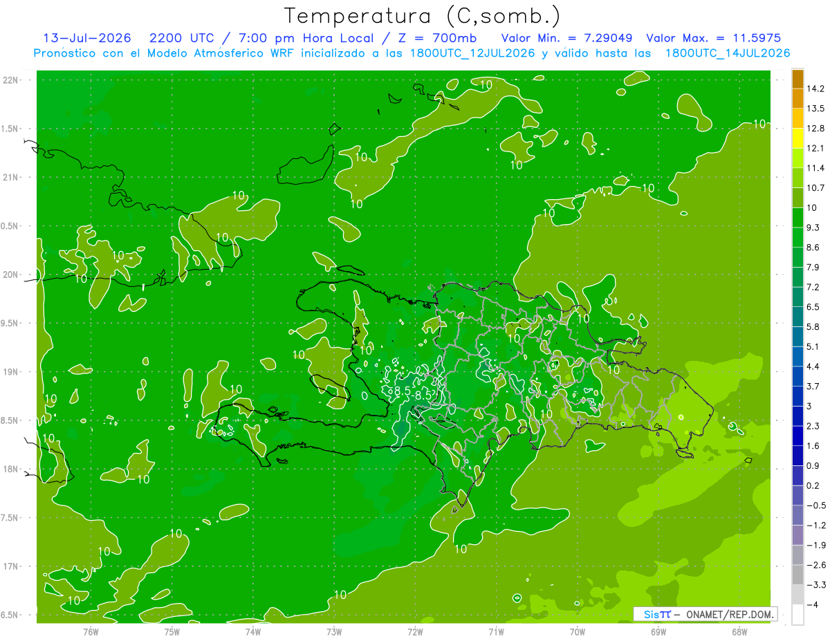Click the 1800UTC_14JUL2026 valid-until time
Image resolution: width=830 pixels, height=641 pixels.
point(728,53)
